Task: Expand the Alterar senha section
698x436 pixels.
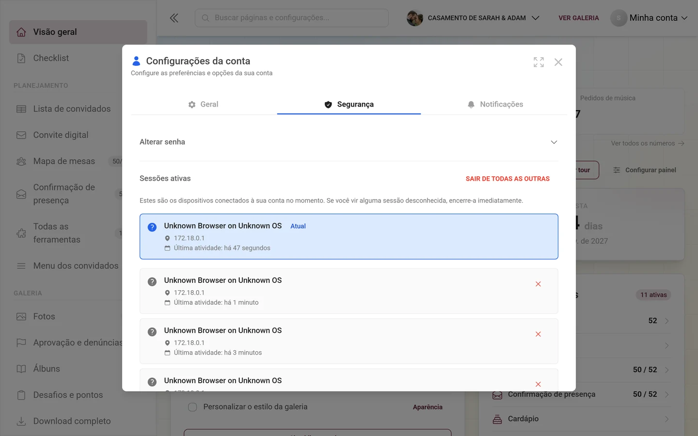Action: (x=349, y=142)
